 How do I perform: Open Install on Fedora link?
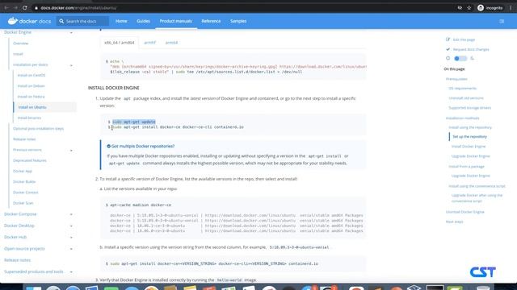pyautogui.click(x=31, y=97)
